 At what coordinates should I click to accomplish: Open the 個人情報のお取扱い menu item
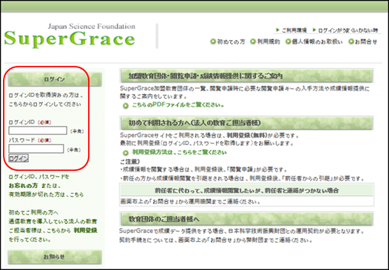tap(317, 41)
